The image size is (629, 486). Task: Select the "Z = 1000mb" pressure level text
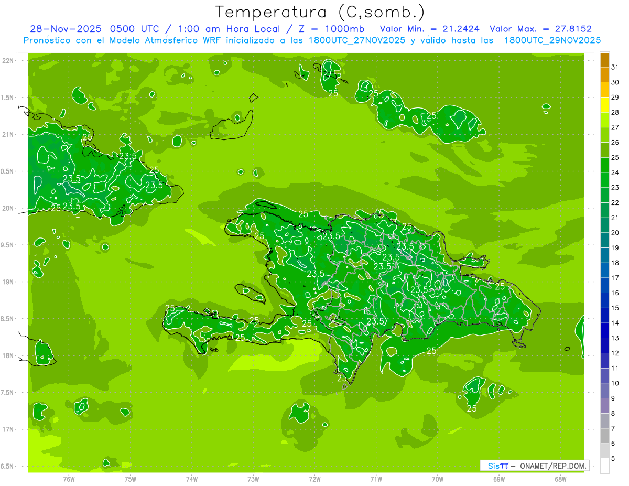(x=332, y=29)
